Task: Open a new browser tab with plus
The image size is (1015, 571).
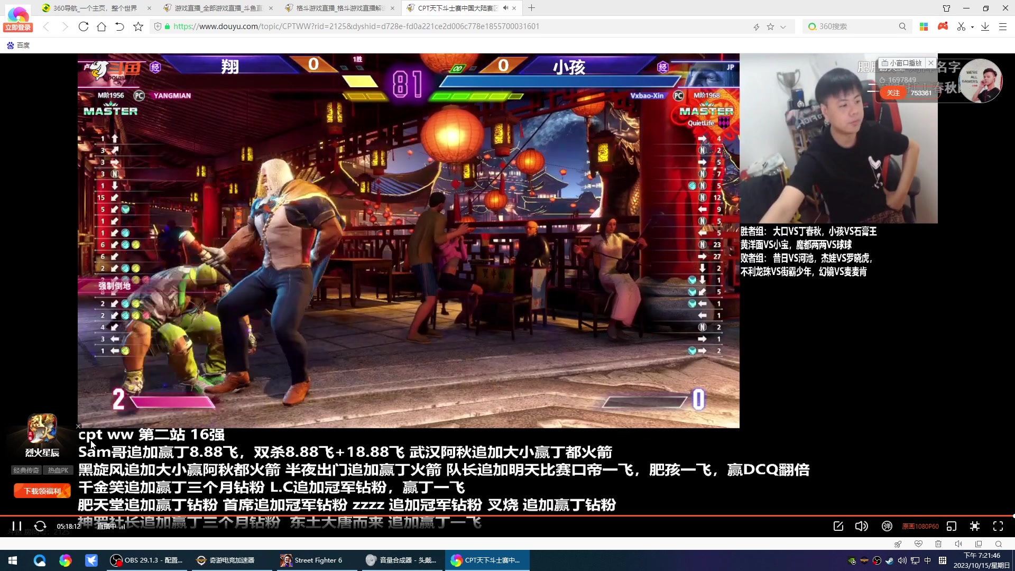Action: pos(531,8)
